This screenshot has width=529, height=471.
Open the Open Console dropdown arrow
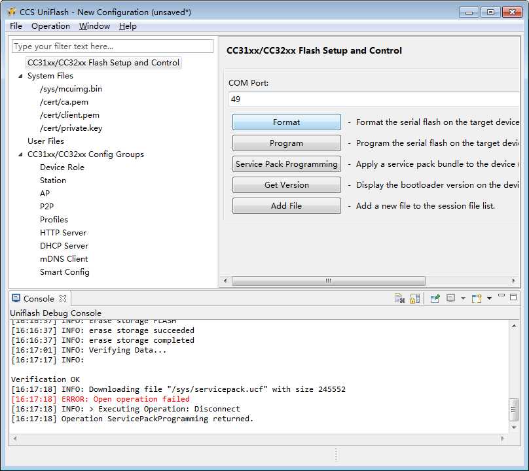(x=489, y=298)
